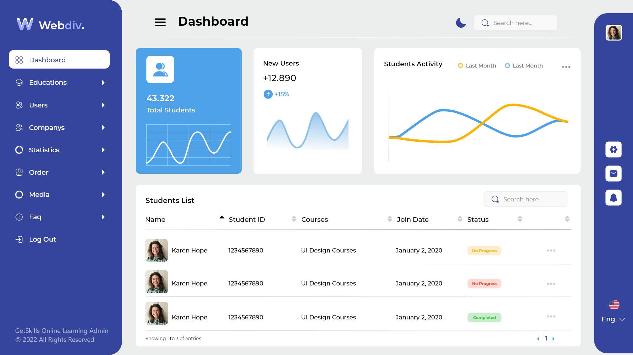Open notifications bell icon
The width and height of the screenshot is (633, 355).
coord(614,198)
